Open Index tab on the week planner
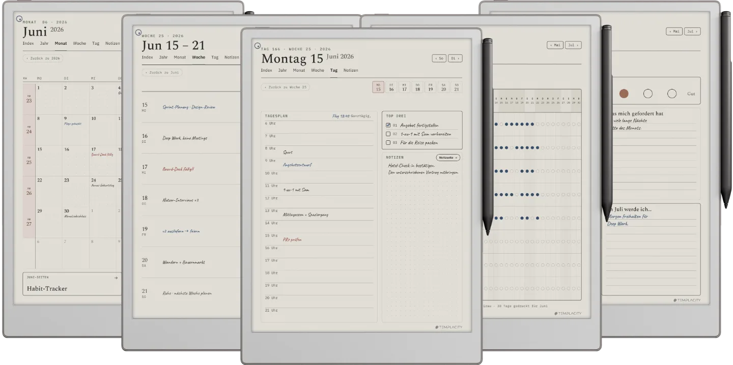Image resolution: width=733 pixels, height=365 pixels. 147,57
